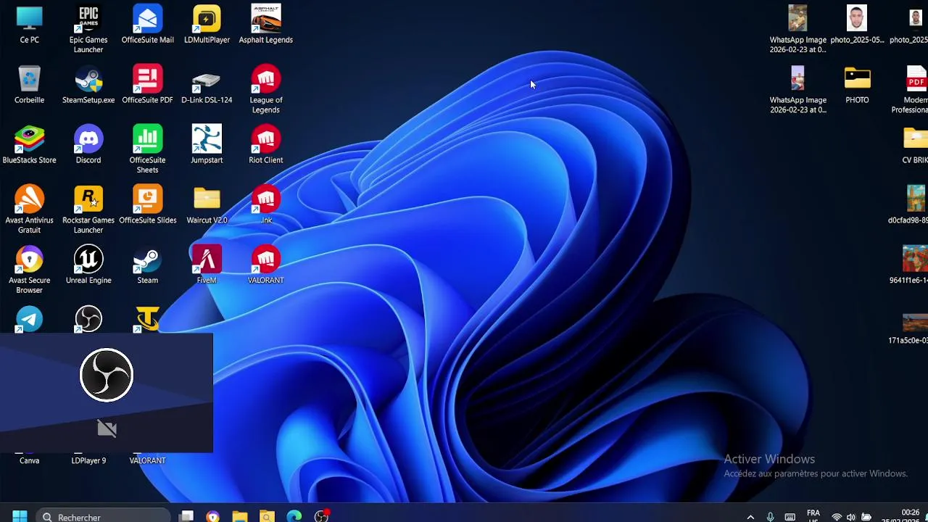
Task: Select the Jumpstart shortcut
Action: tap(207, 146)
